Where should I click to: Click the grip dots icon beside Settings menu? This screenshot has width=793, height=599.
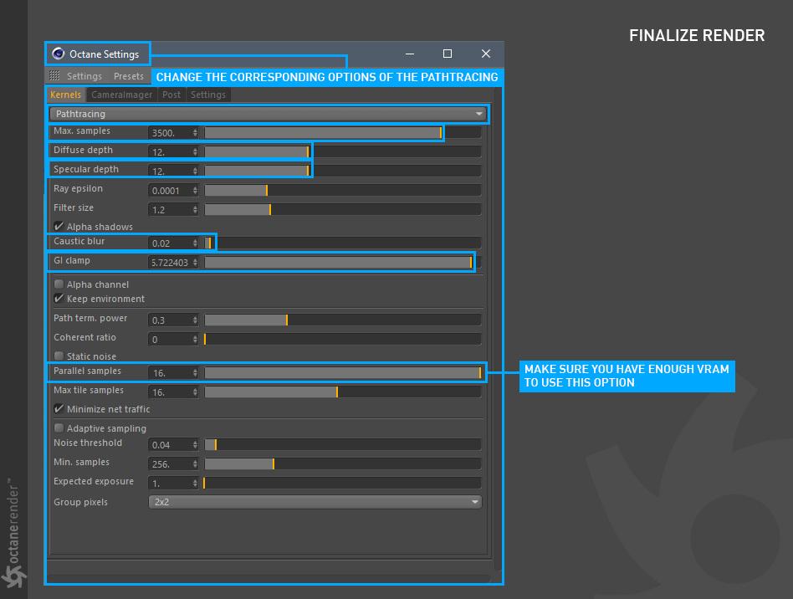(x=54, y=76)
